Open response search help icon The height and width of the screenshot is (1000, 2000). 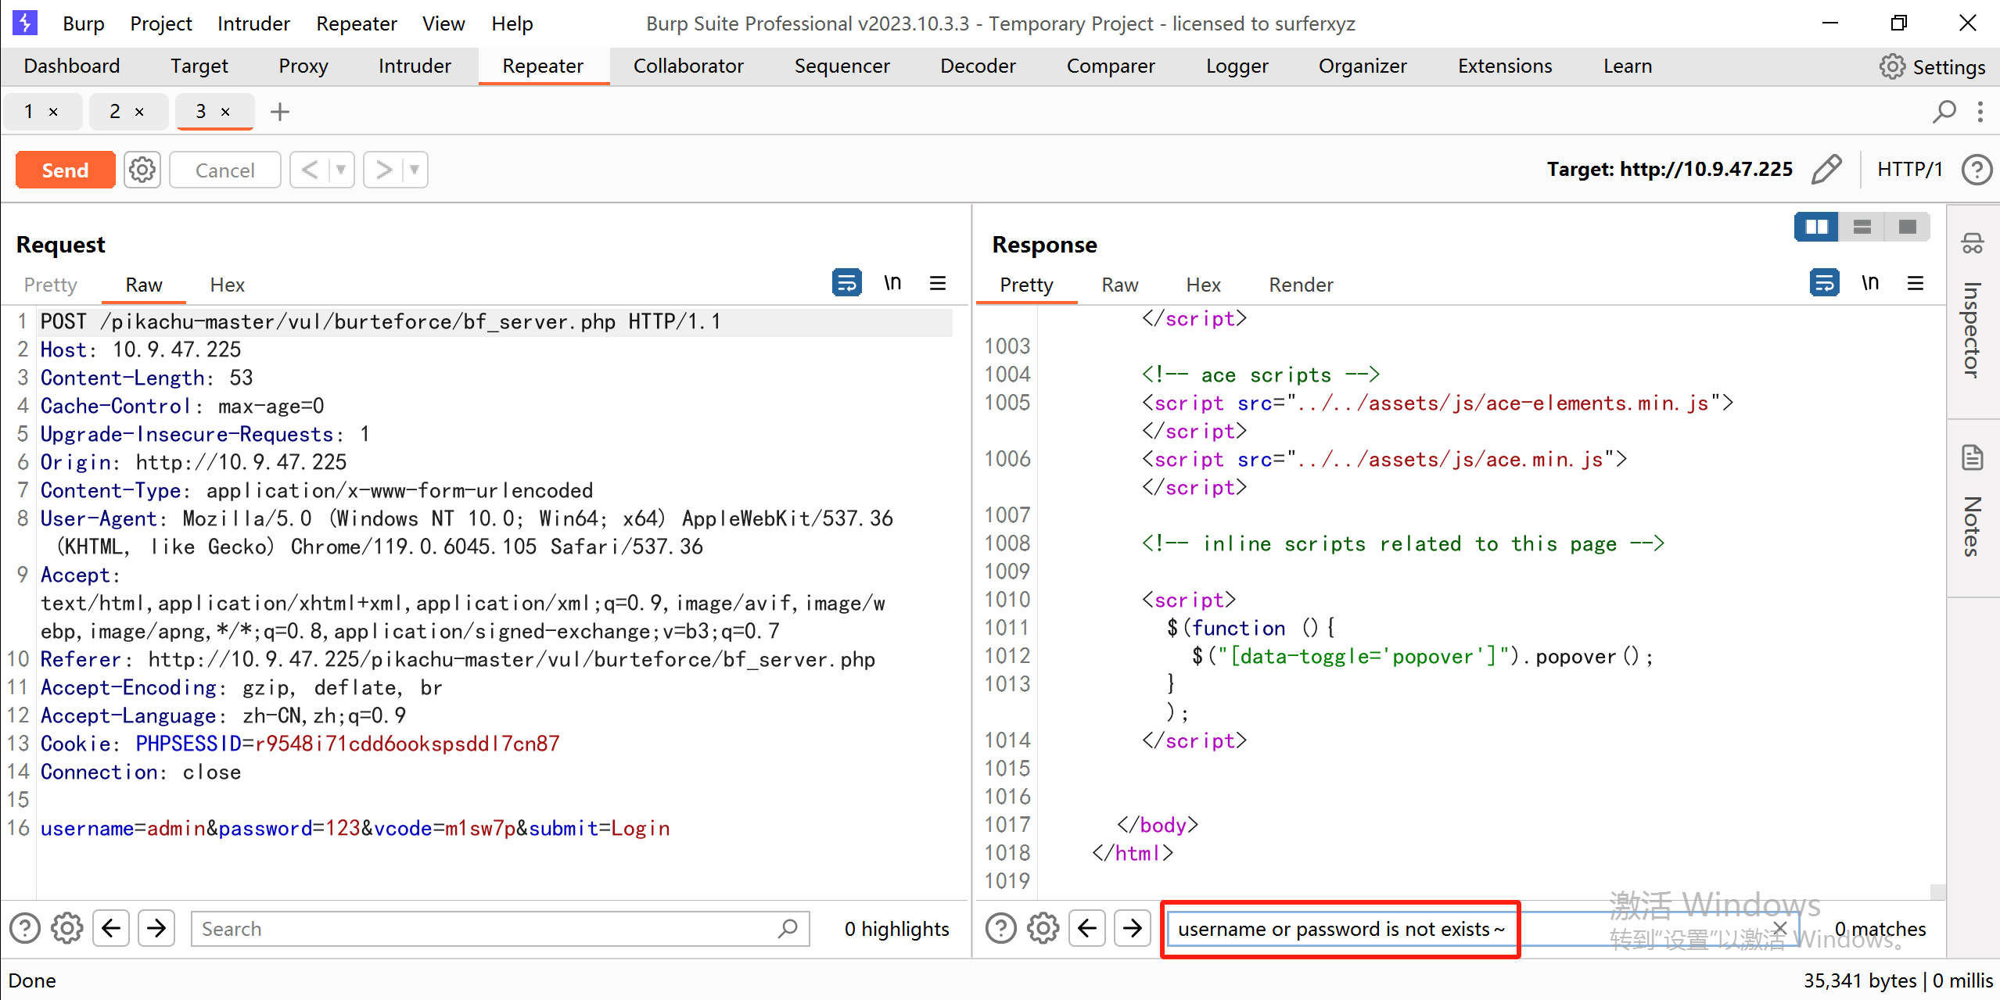tap(1000, 928)
